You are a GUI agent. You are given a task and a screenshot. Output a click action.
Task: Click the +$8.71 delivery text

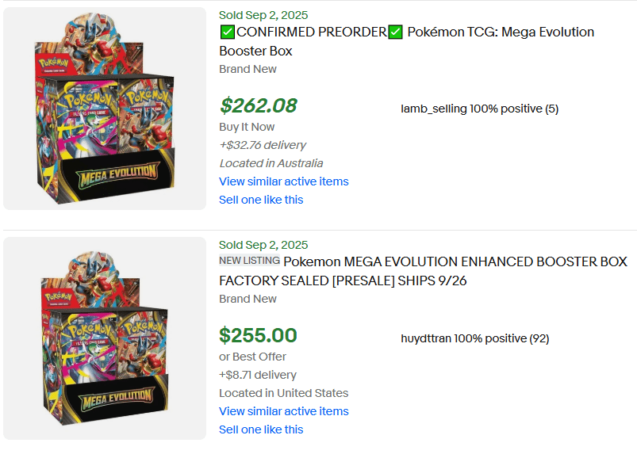point(258,375)
